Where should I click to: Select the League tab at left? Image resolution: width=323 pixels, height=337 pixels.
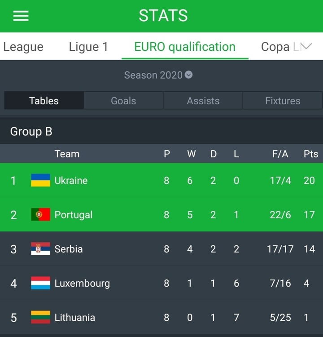[23, 47]
